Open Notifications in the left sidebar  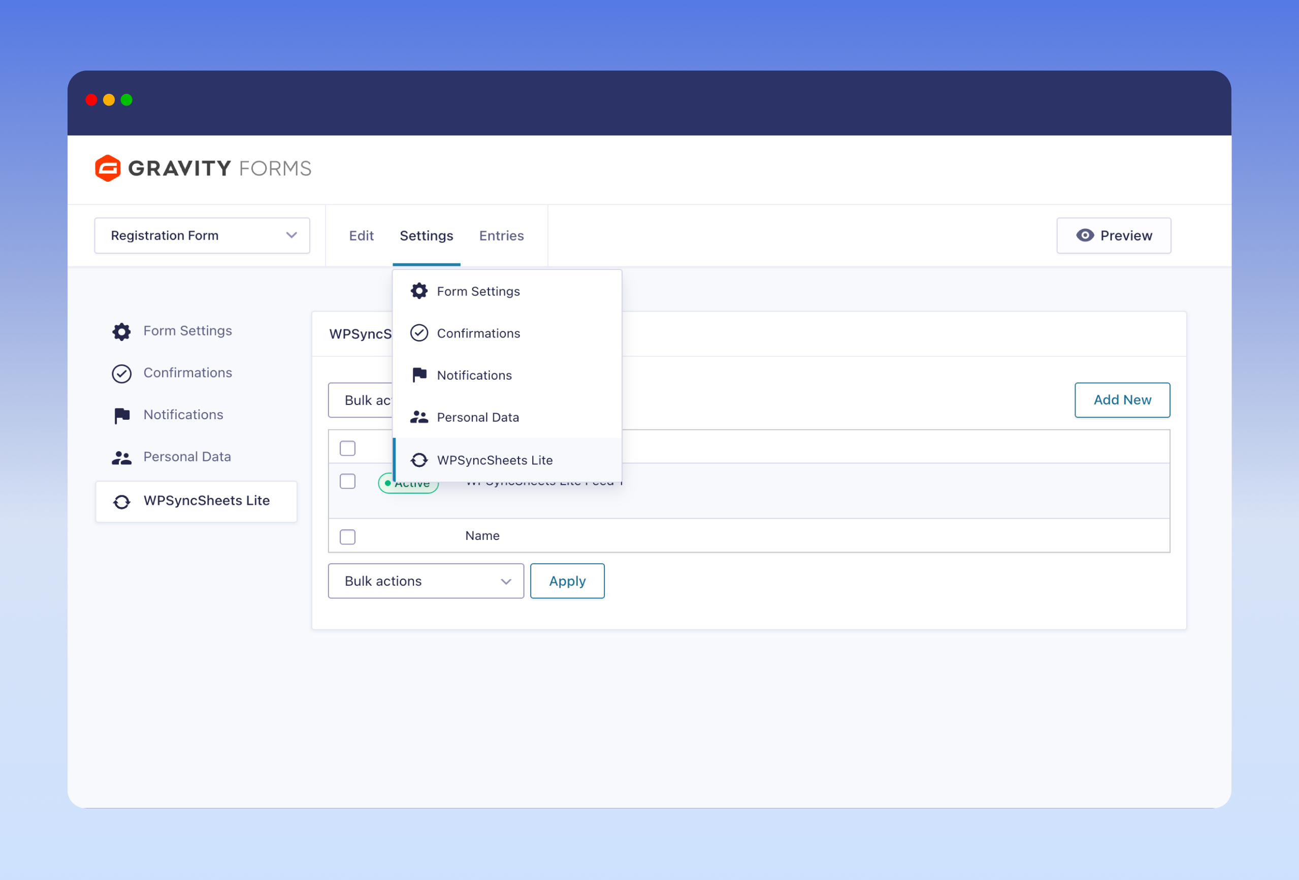point(196,415)
